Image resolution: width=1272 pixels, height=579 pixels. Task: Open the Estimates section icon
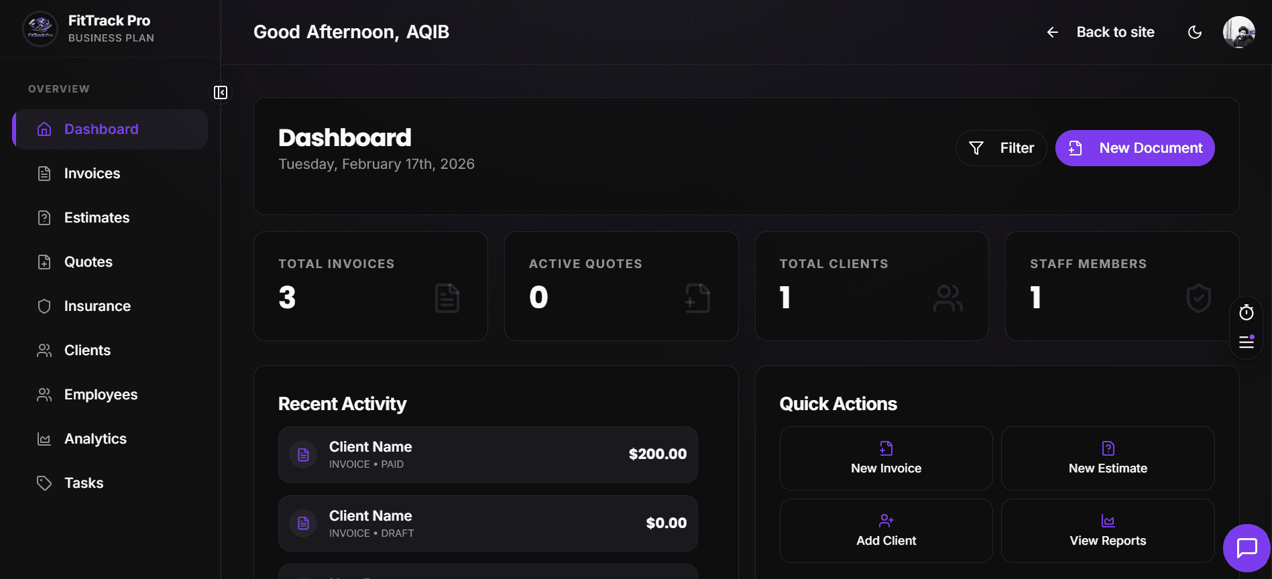click(44, 217)
